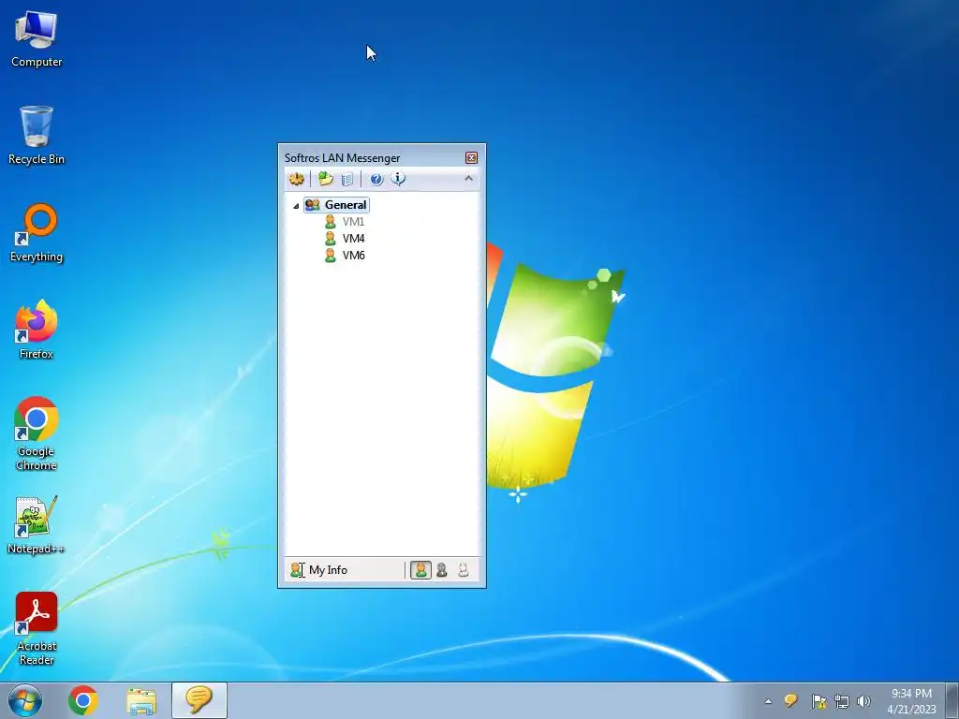The width and height of the screenshot is (959, 719).
Task: Click Softros Messenger system tray icon
Action: point(790,700)
